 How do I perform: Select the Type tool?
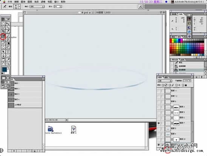[8, 51]
